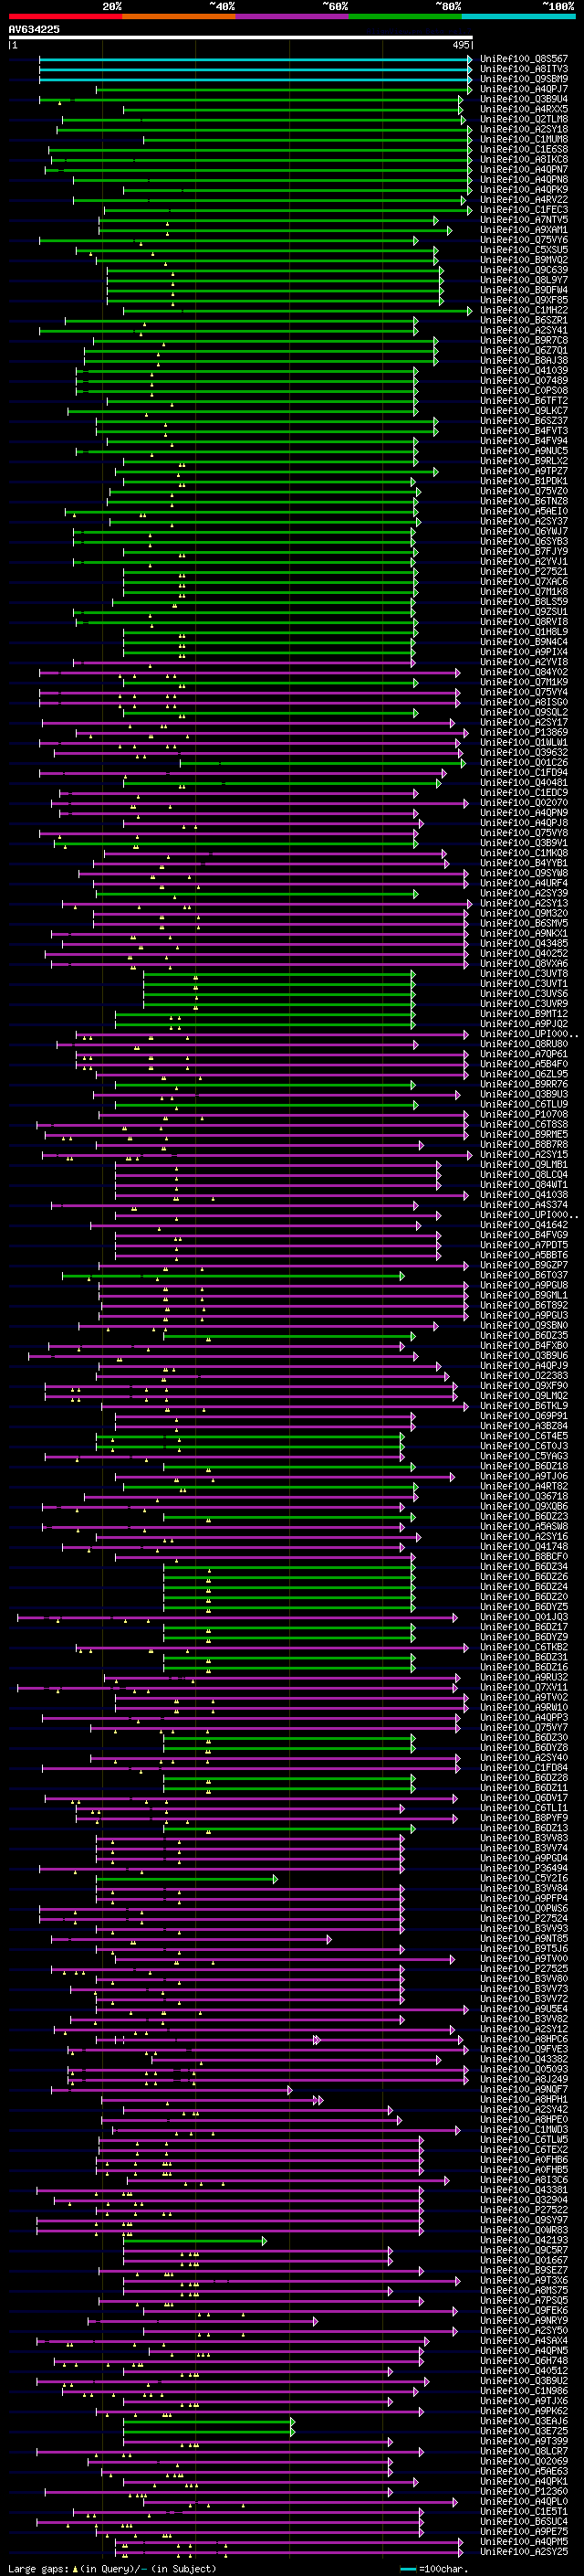
Task: Click the UniRef100_Q8RU80 hit label
Action: click(x=524, y=1043)
